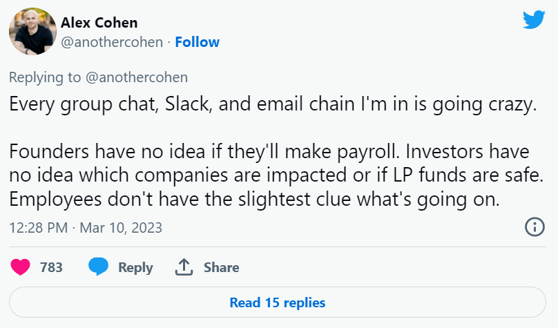The width and height of the screenshot is (558, 328).
Task: Open the Twitter info circle icon
Action: [533, 226]
